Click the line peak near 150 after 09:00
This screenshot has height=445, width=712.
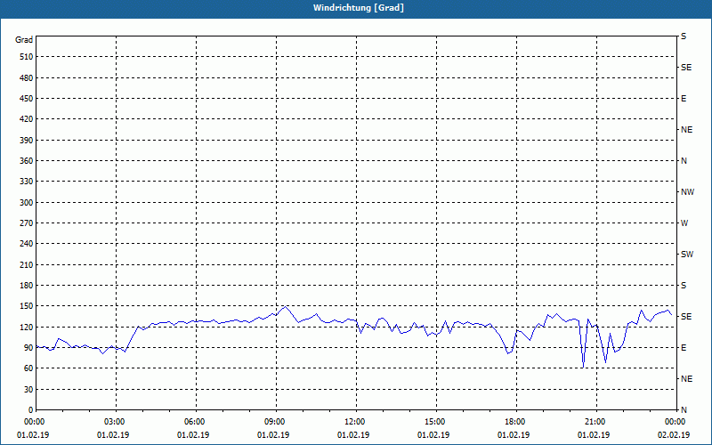(285, 306)
